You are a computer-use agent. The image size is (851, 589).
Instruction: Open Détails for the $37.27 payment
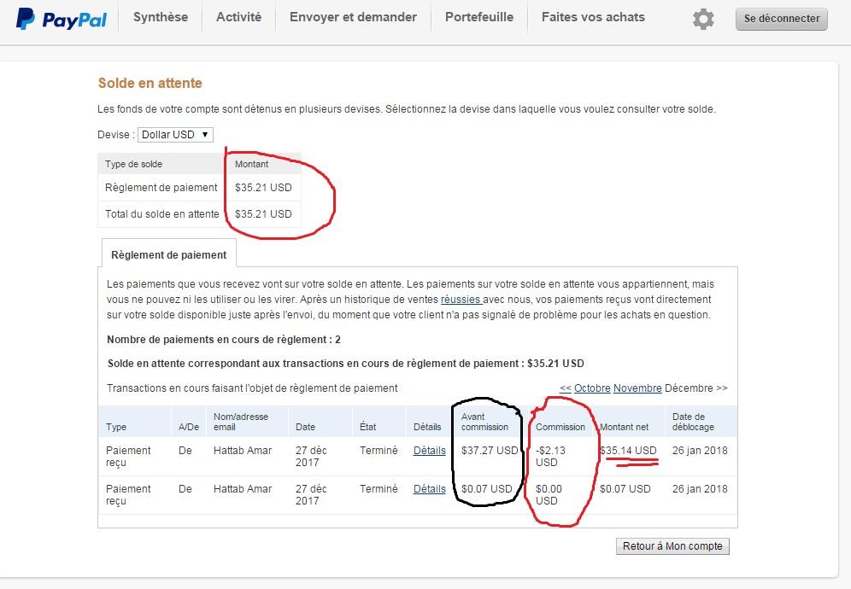[x=429, y=451]
